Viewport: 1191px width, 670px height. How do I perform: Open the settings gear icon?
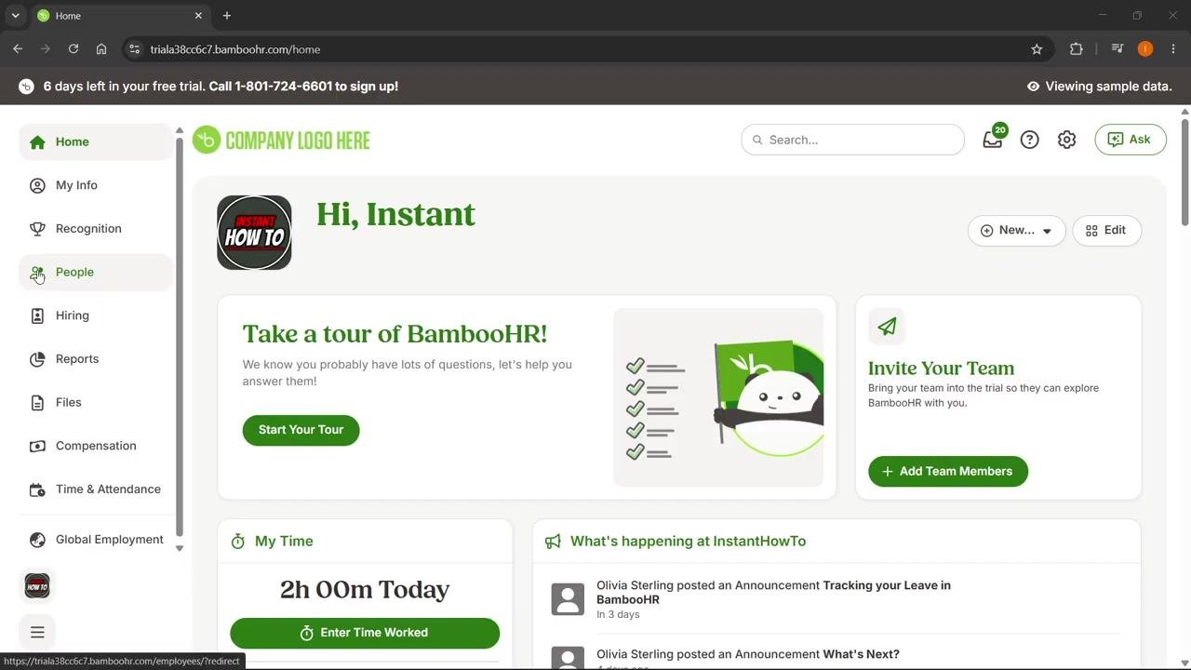click(1066, 140)
